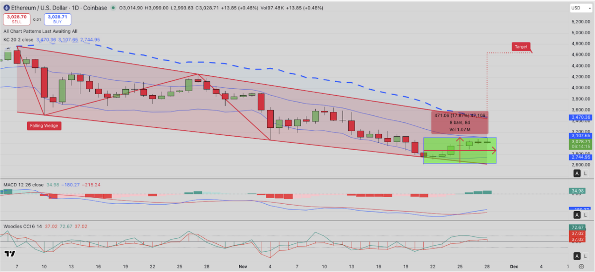Click the green market status dot
Screen dimensions: 595x272
click(x=114, y=8)
